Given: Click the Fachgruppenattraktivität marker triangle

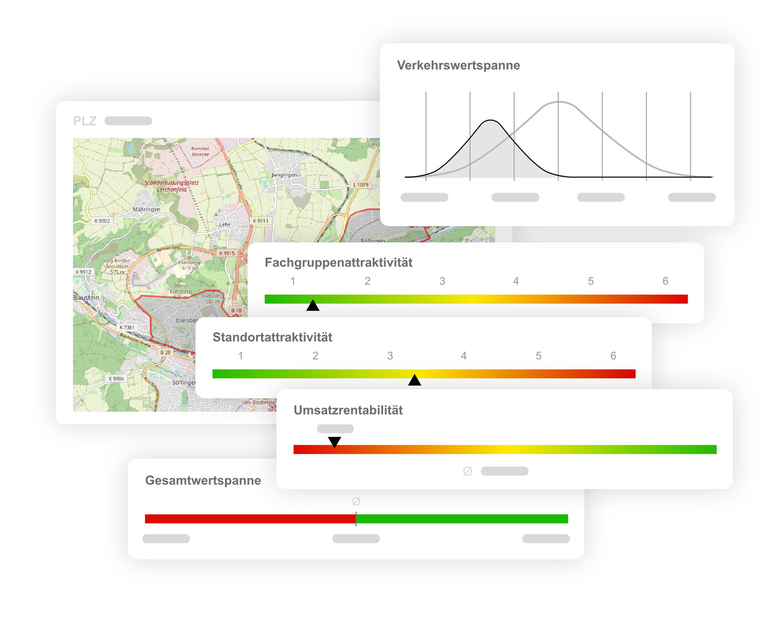Looking at the screenshot, I should pyautogui.click(x=313, y=306).
